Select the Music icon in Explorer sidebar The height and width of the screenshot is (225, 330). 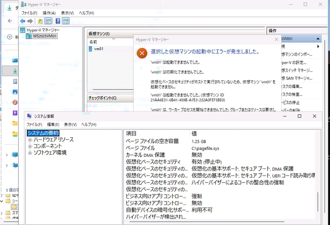(15, 102)
